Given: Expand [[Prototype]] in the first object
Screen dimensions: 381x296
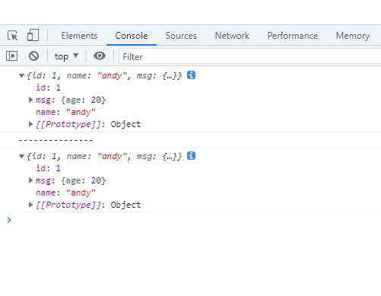Looking at the screenshot, I should pos(30,124).
